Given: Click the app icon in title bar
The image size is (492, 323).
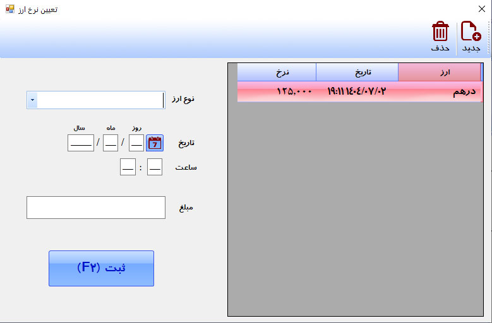Looking at the screenshot, I should pos(9,9).
